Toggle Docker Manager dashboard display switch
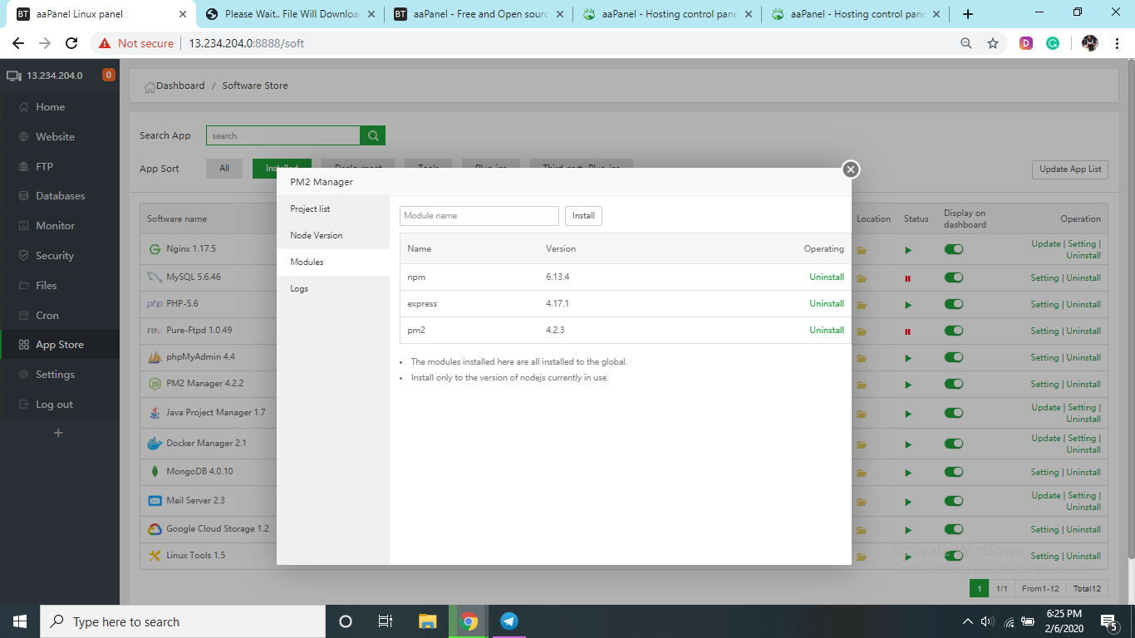 954,444
